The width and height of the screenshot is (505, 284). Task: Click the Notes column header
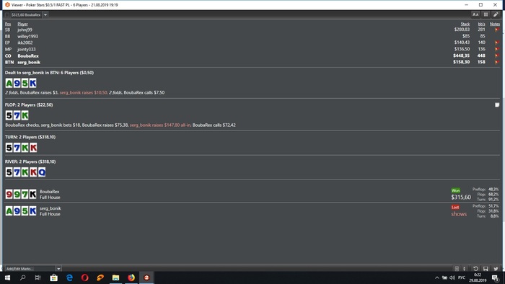point(495,24)
